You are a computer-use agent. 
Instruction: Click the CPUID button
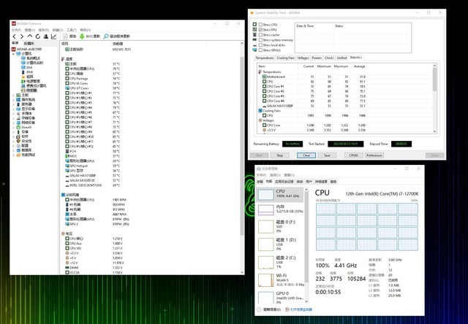click(354, 155)
